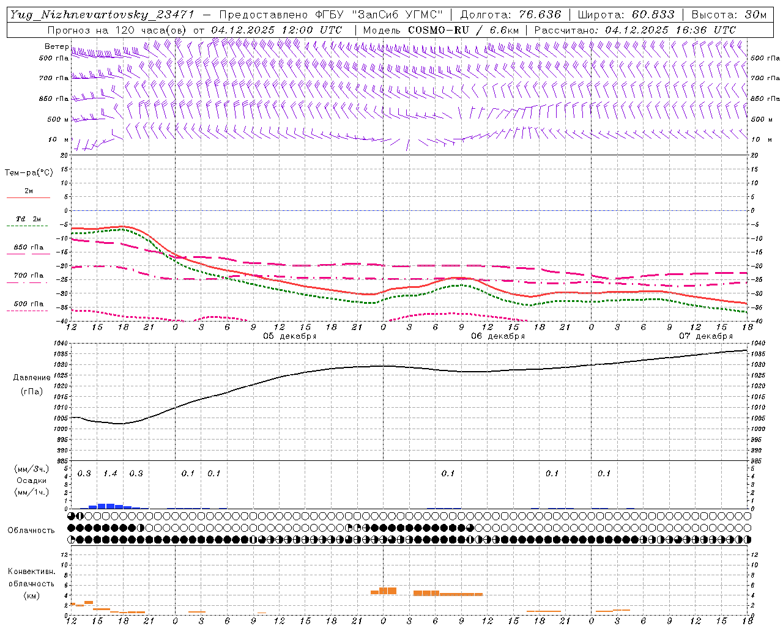Click the Конвективн. облачность label
783x626 pixels.
[31, 578]
